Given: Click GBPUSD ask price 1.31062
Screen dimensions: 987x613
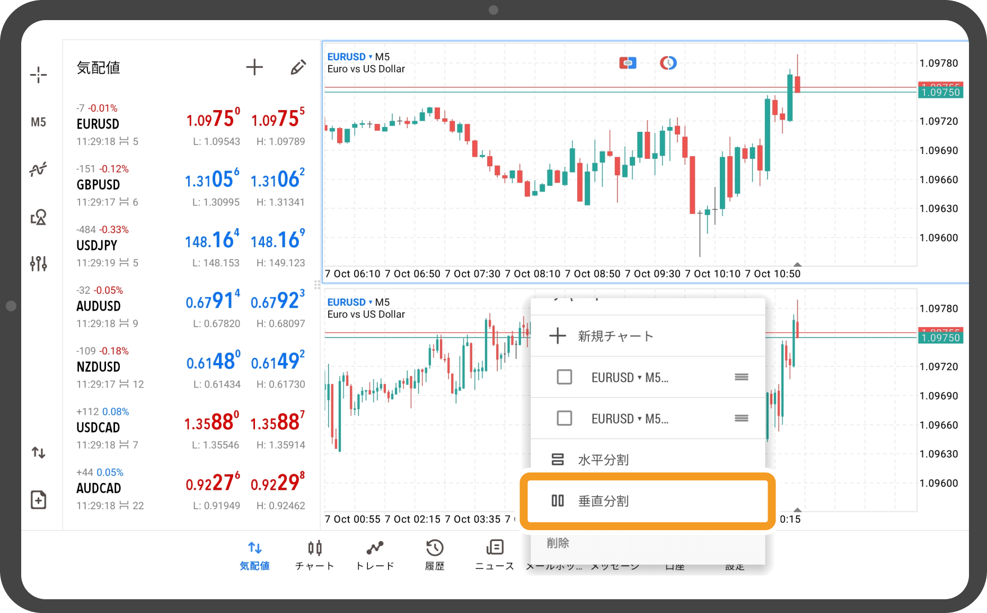Looking at the screenshot, I should 278,179.
